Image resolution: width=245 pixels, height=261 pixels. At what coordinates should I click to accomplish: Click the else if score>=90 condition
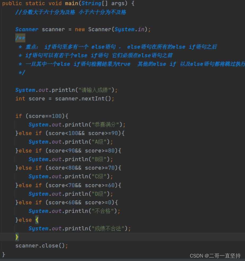(x=70, y=133)
